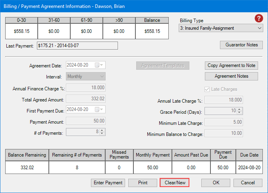Screen dimensions: 268x193
Task: Print the payment agreement
Action: coord(143,183)
